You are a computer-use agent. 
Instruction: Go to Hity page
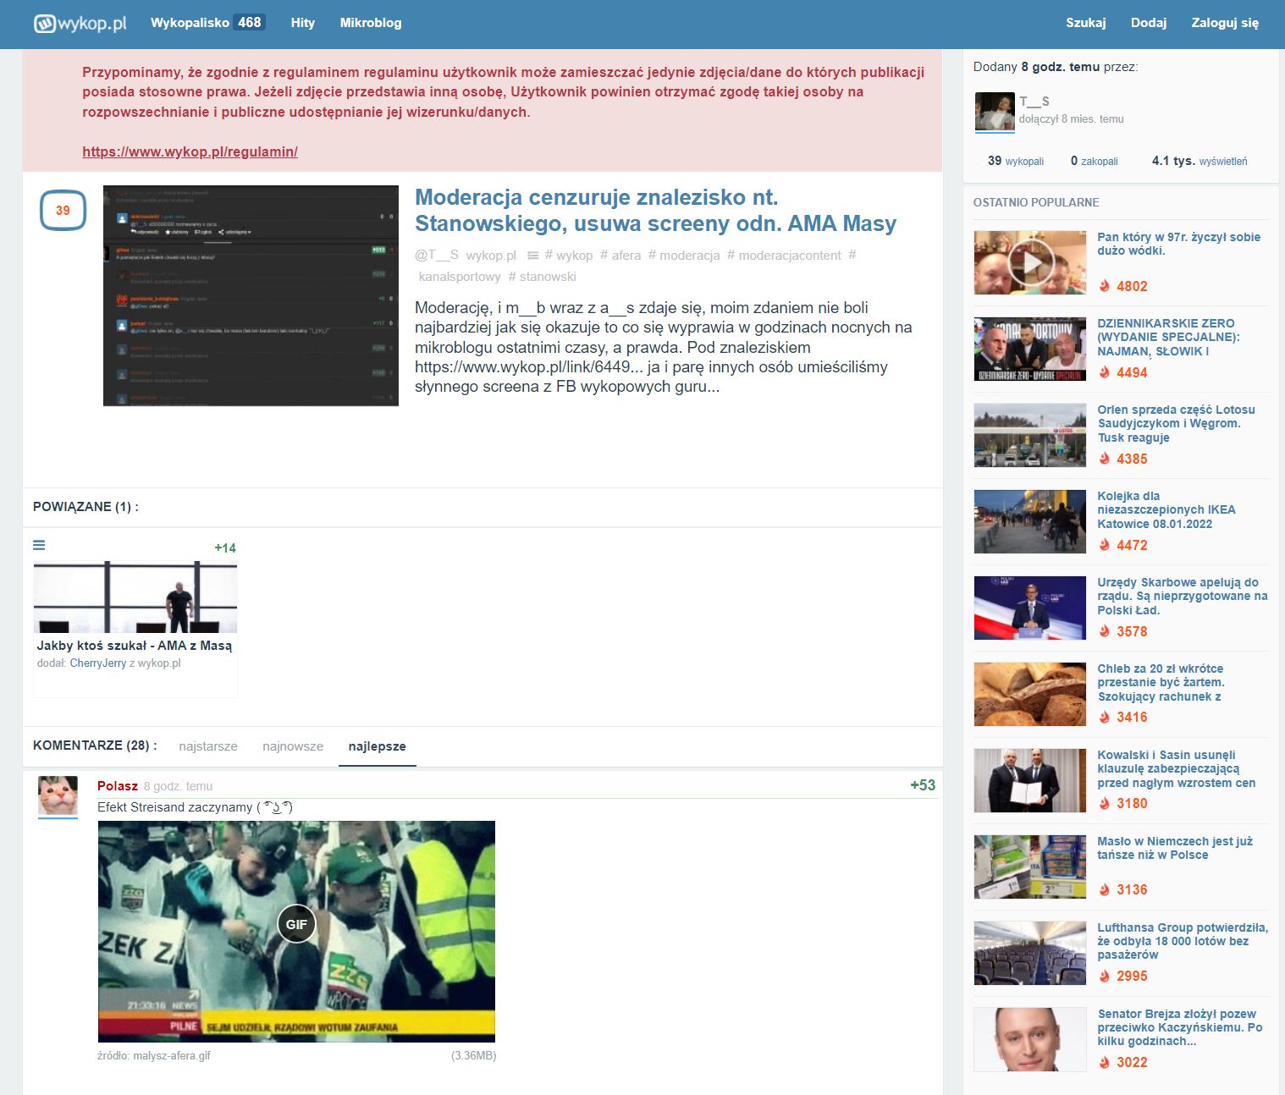click(x=302, y=23)
